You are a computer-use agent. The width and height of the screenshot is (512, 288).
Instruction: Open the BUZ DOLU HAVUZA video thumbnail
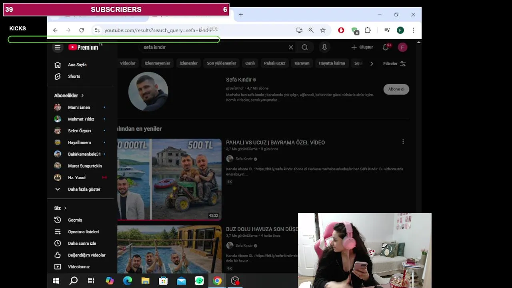169,250
